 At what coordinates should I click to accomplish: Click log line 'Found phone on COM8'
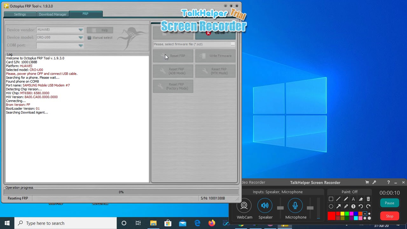[22, 81]
